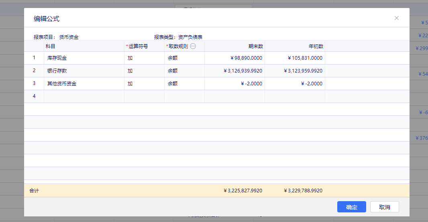Select row number 3
Image resolution: width=428 pixels, height=222 pixels.
[x=34, y=83]
